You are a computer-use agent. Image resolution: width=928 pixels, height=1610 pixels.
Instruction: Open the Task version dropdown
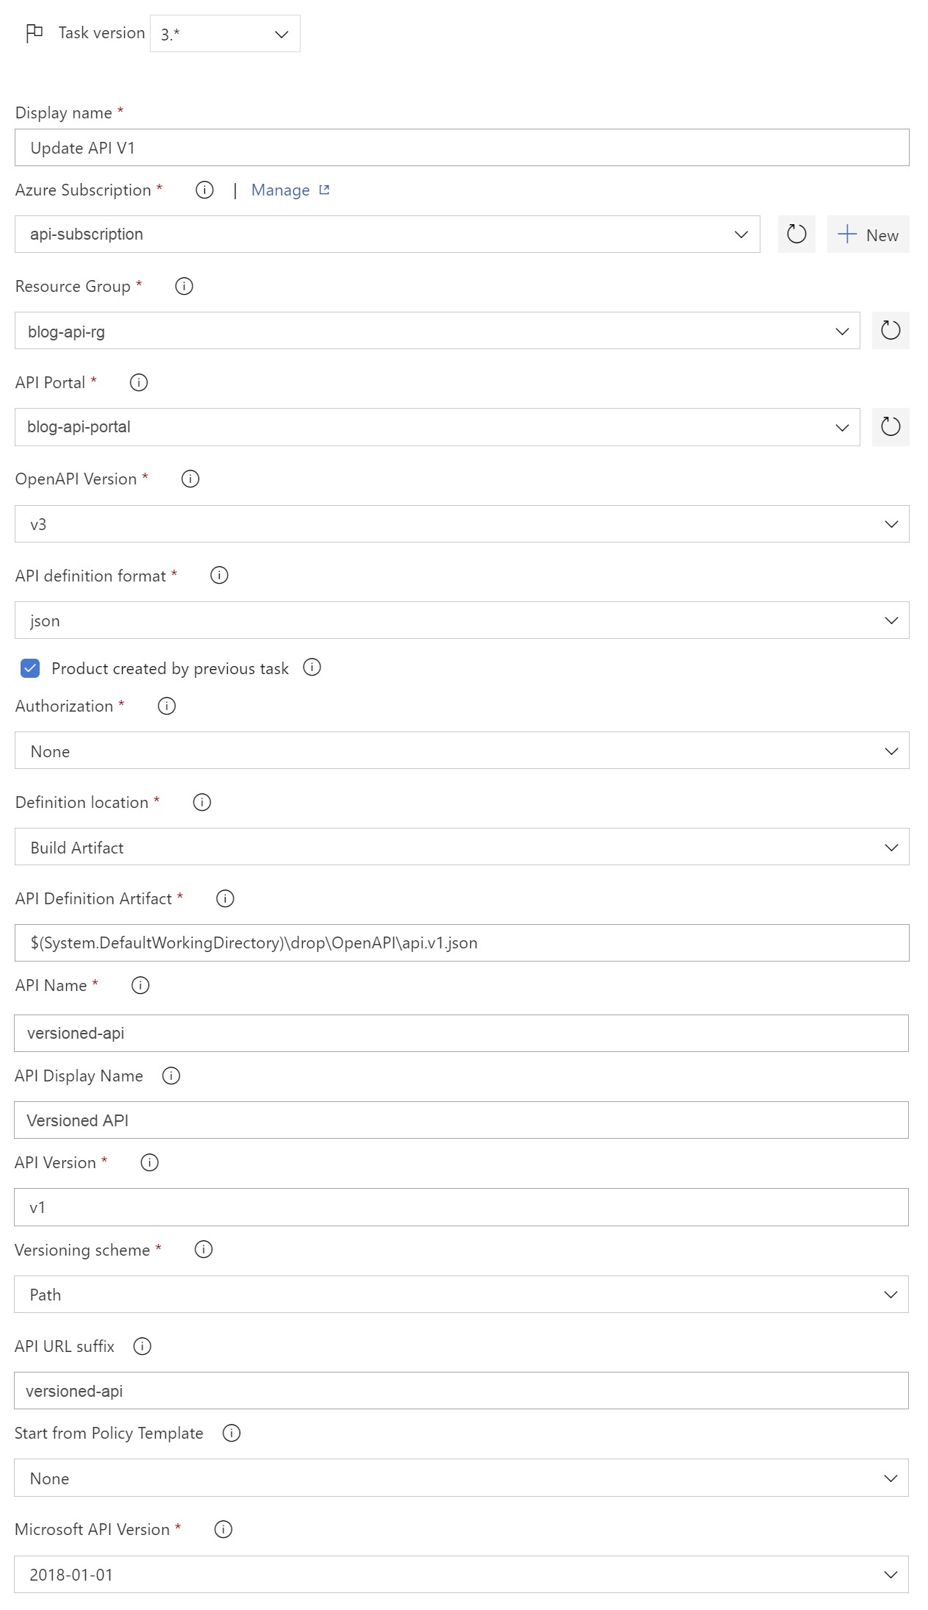(x=225, y=34)
